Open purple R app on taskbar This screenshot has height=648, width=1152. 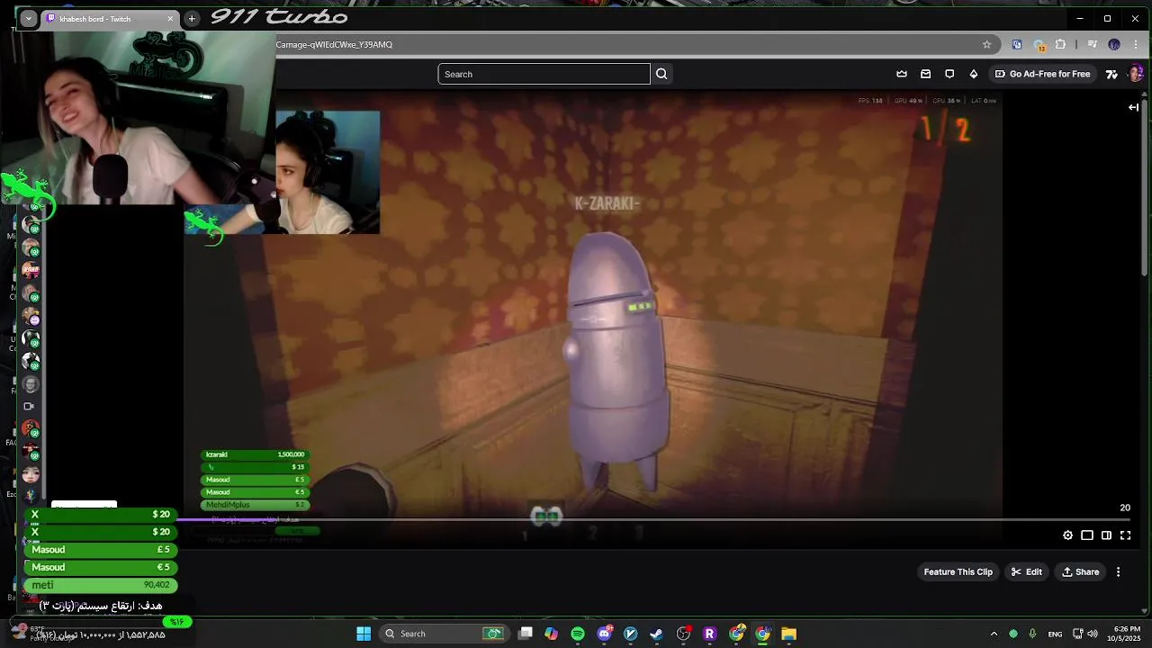tap(709, 634)
